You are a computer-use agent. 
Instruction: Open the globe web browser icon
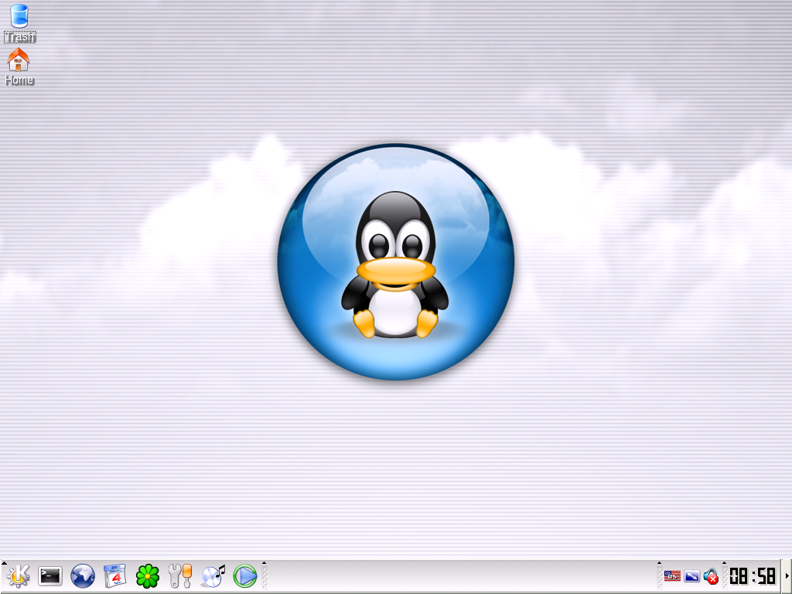click(x=83, y=575)
